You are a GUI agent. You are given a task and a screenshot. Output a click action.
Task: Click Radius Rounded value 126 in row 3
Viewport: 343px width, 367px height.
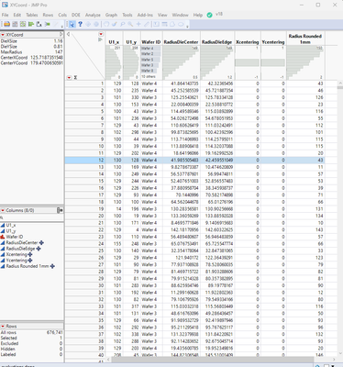319,97
